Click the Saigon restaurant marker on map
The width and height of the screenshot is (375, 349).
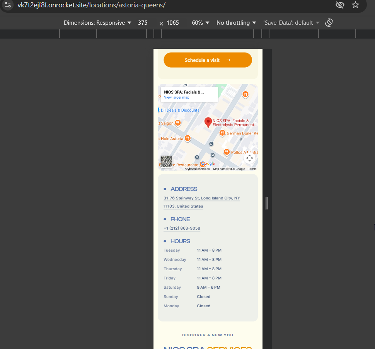tap(178, 123)
